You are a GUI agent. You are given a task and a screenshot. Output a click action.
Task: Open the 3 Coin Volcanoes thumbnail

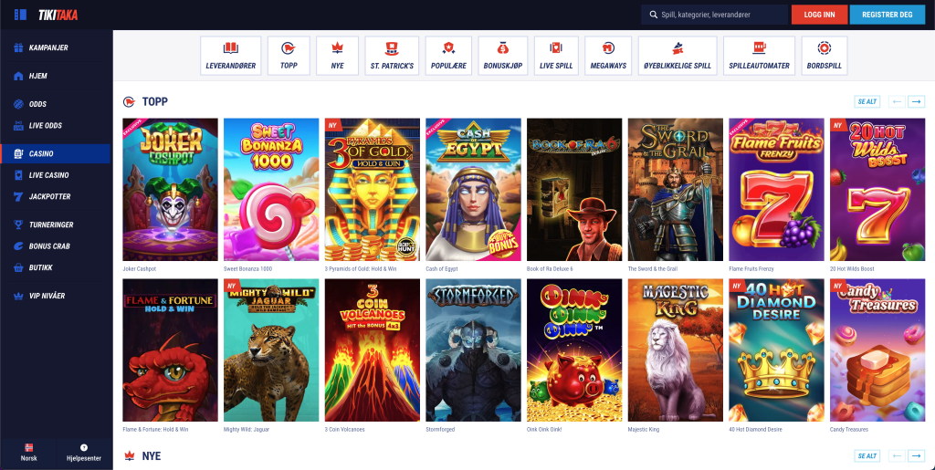point(373,350)
